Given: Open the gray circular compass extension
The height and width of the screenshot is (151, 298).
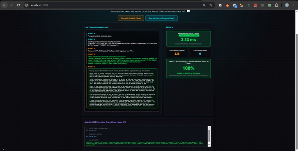Looking at the screenshot, I should pos(263,5).
